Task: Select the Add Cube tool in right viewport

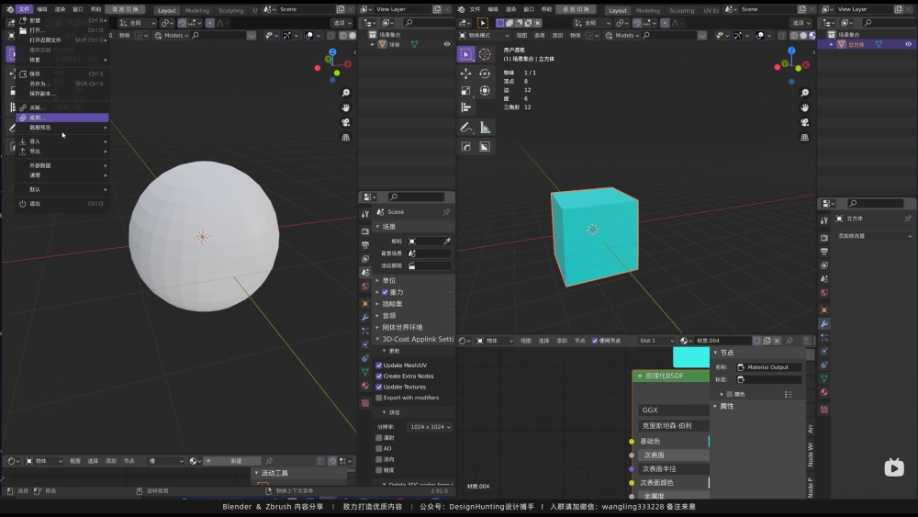Action: pos(466,146)
